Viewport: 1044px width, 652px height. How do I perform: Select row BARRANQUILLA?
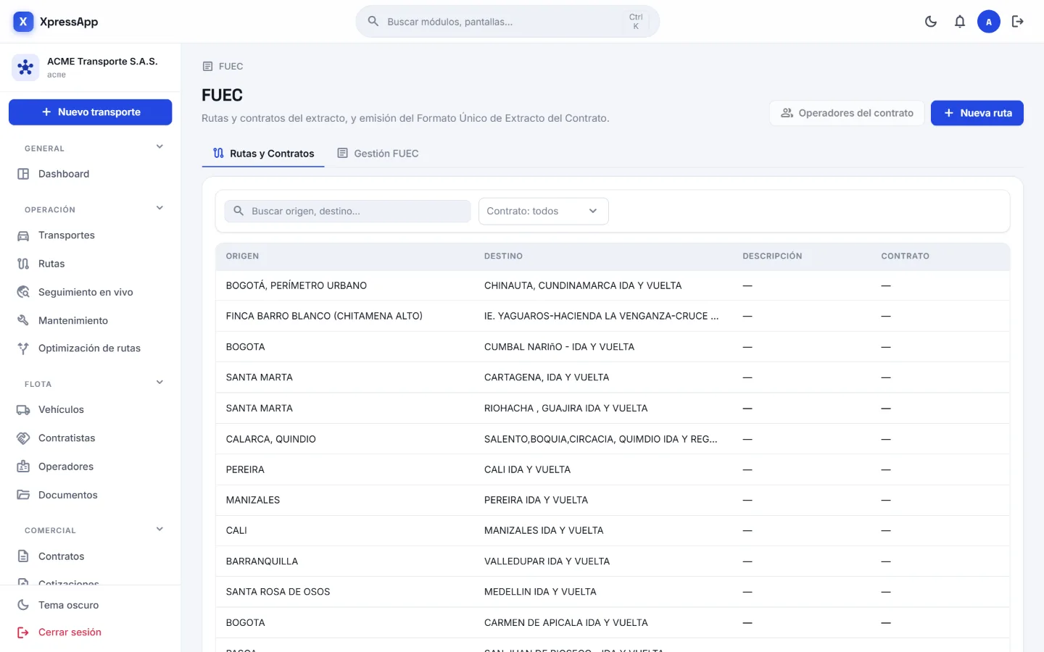613,561
